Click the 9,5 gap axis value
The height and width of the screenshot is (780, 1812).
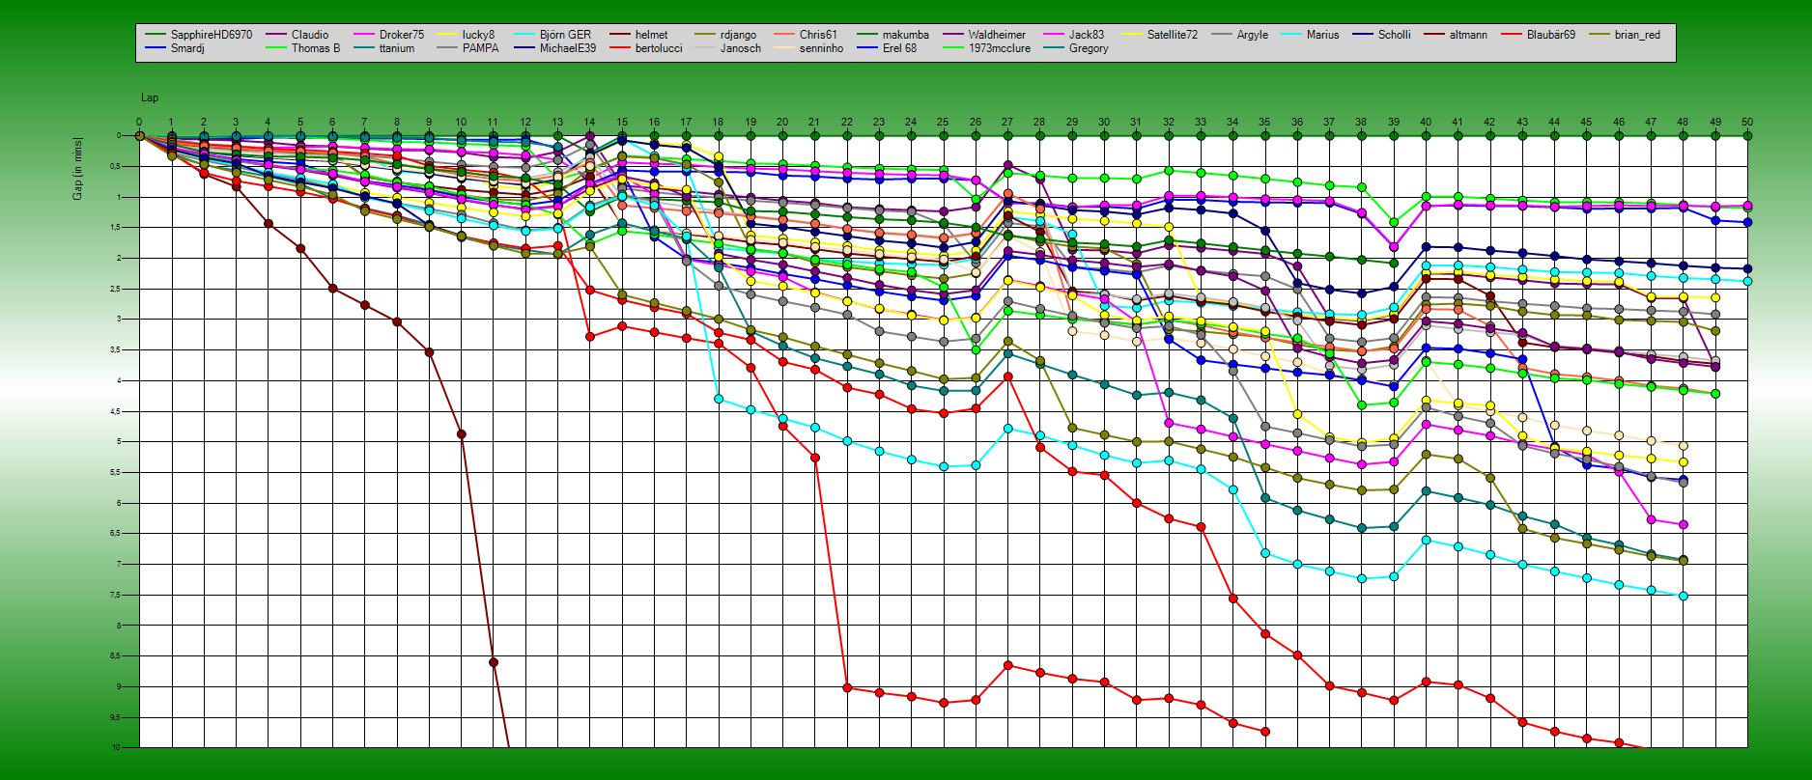click(x=114, y=716)
